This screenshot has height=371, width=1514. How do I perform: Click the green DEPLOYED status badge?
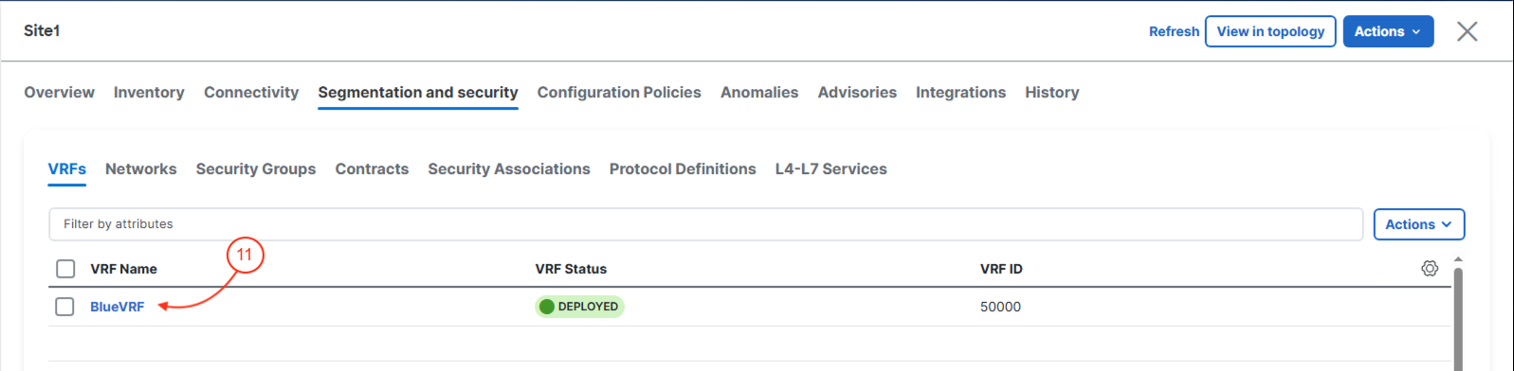579,307
